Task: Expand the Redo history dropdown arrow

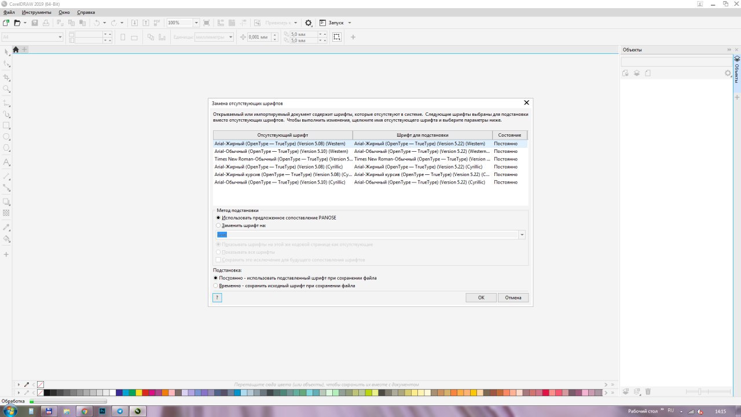Action: pyautogui.click(x=122, y=23)
